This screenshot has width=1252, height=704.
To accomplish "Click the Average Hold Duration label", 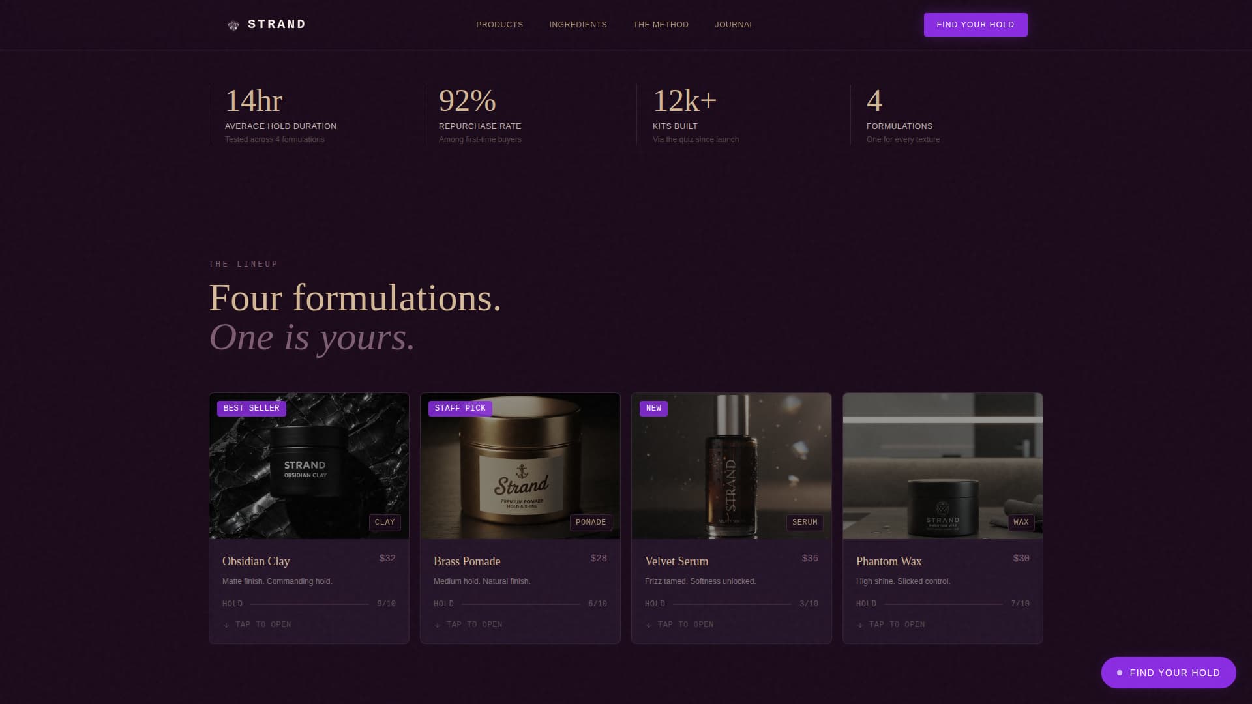I will point(280,126).
